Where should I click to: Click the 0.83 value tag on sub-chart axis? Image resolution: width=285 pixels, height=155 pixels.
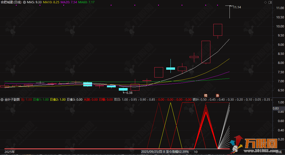click(x=276, y=108)
